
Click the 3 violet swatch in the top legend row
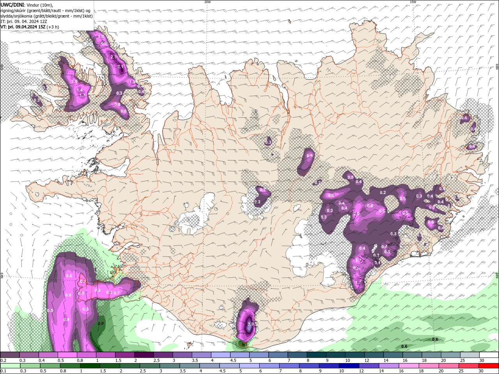[182, 355]
